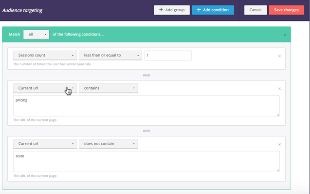Click the blue Add condition button
This screenshot has height=194, width=310.
click(213, 10)
